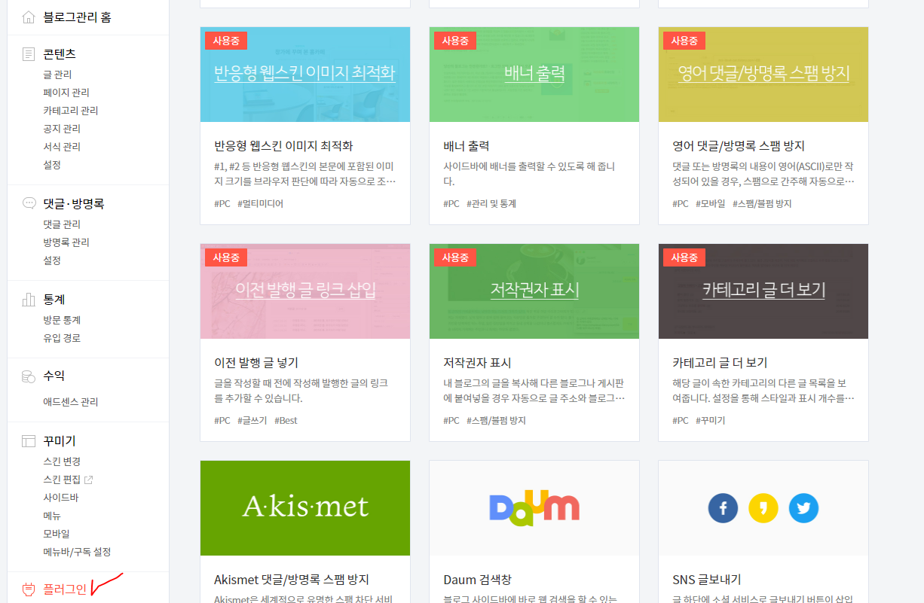Viewport: 924px width, 603px height.
Task: Click the external link icon next to 스킨 편집
Action: 88,480
